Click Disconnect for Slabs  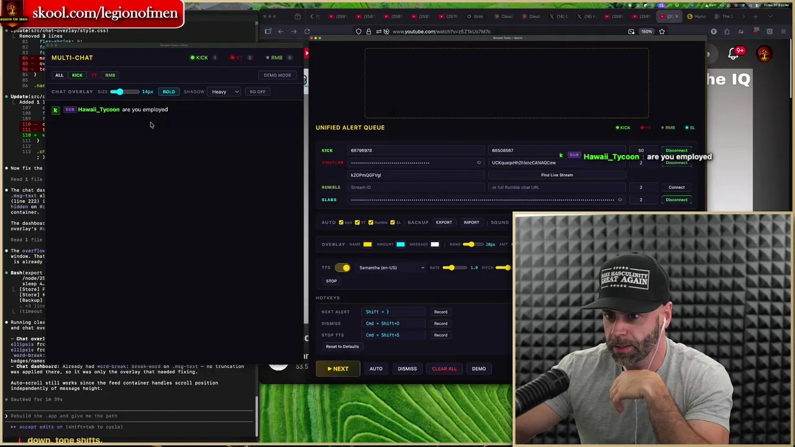coord(676,200)
